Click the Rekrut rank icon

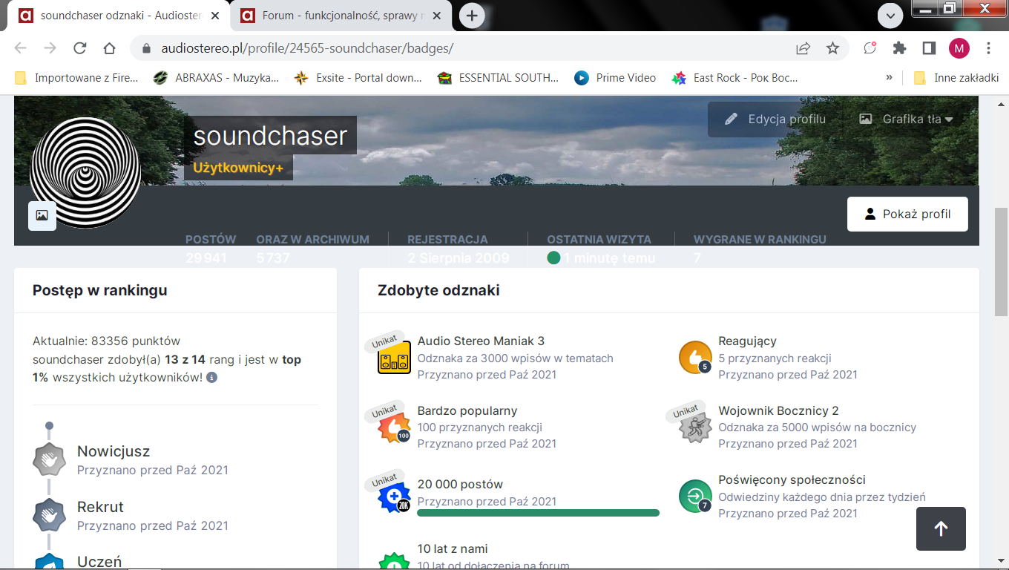click(49, 515)
